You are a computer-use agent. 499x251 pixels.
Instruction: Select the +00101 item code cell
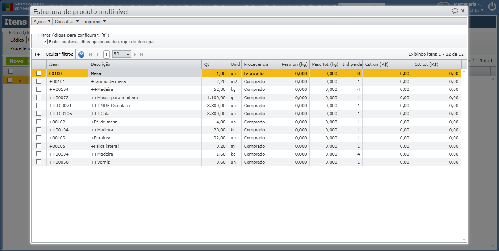coord(67,81)
